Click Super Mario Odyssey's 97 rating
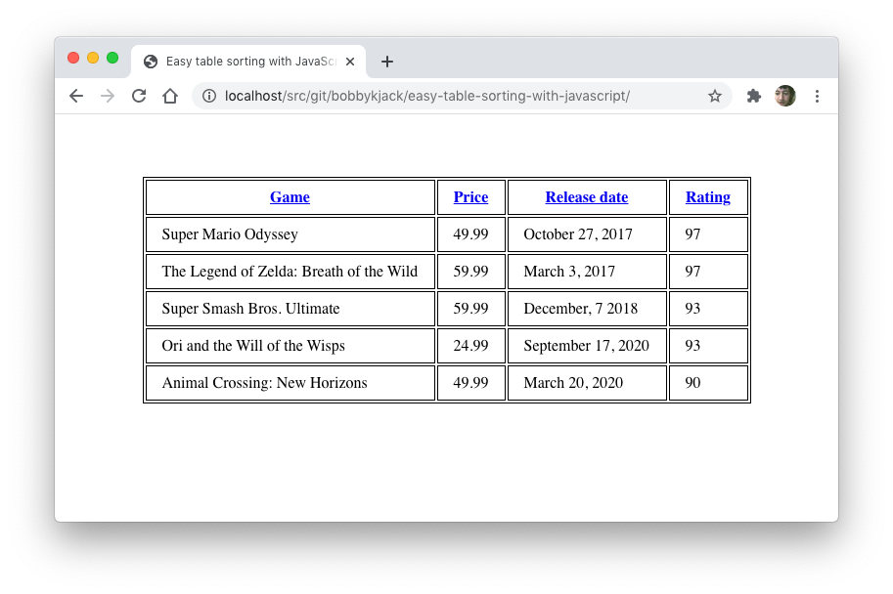The height and width of the screenshot is (594, 893). (x=708, y=234)
